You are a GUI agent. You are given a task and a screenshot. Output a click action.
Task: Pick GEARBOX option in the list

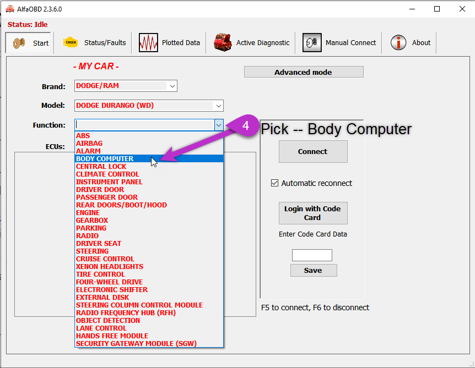[x=149, y=221]
